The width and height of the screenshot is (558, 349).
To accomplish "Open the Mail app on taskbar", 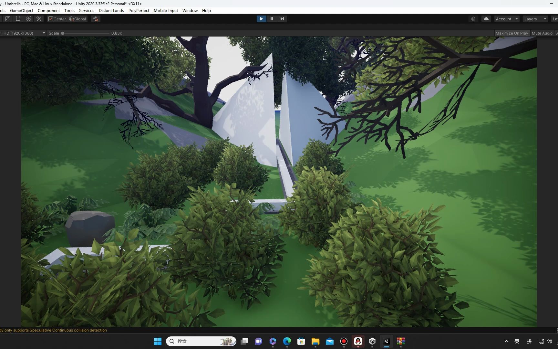I will point(329,341).
